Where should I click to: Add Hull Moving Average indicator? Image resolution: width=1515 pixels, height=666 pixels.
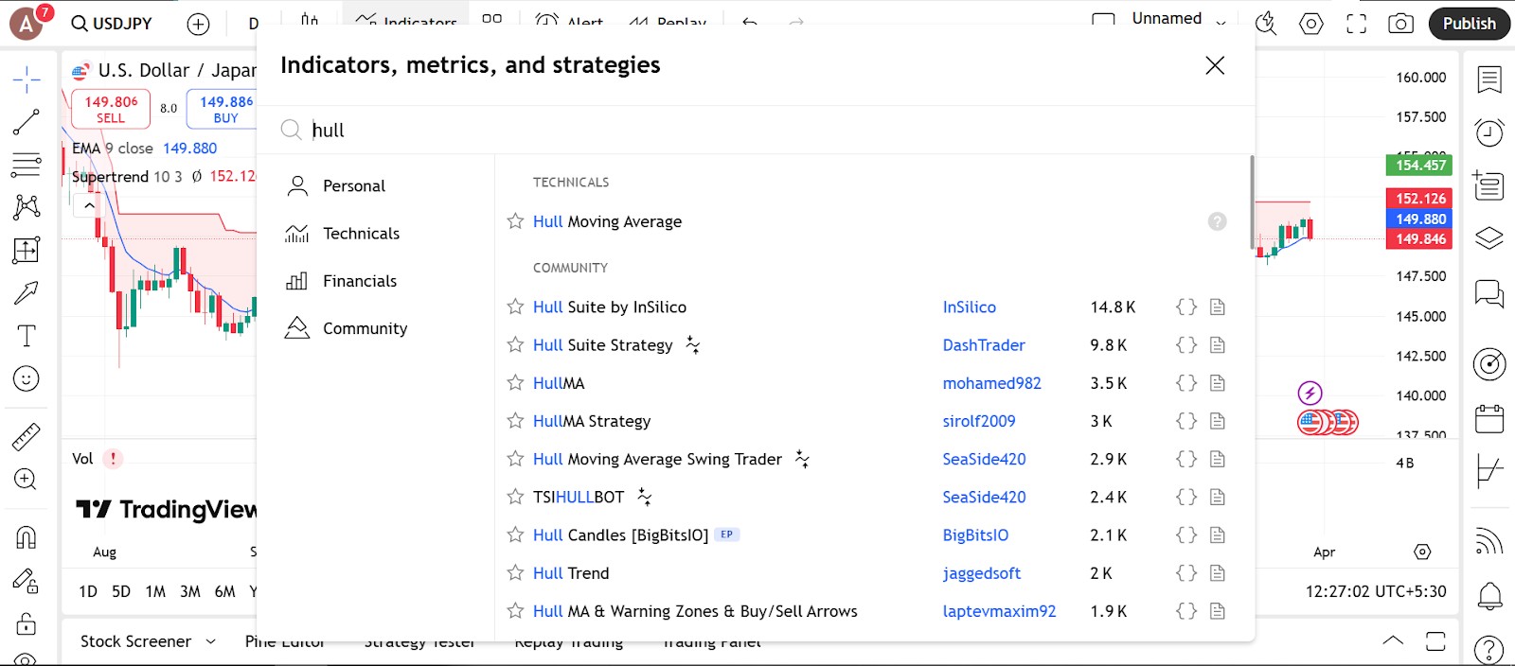tap(607, 221)
